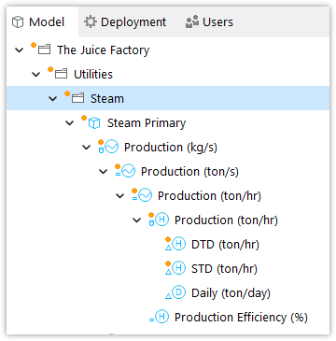336x341 pixels.
Task: Collapse the Utilities node
Action: tap(36, 75)
